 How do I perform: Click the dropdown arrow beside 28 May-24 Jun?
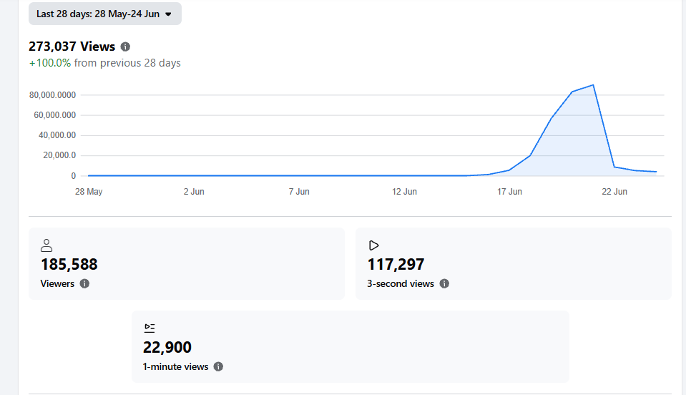(168, 14)
